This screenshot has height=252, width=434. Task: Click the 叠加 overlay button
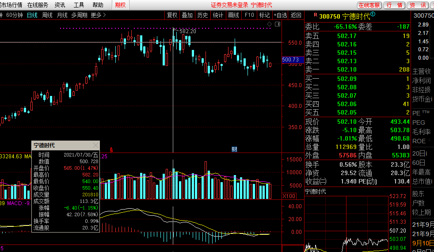click(187, 15)
